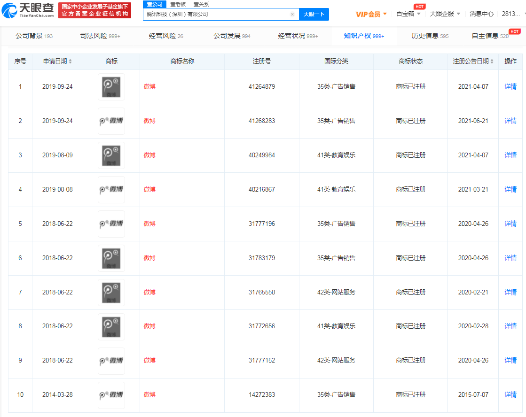Click inside the company search input field
This screenshot has width=526, height=417.
coord(212,15)
